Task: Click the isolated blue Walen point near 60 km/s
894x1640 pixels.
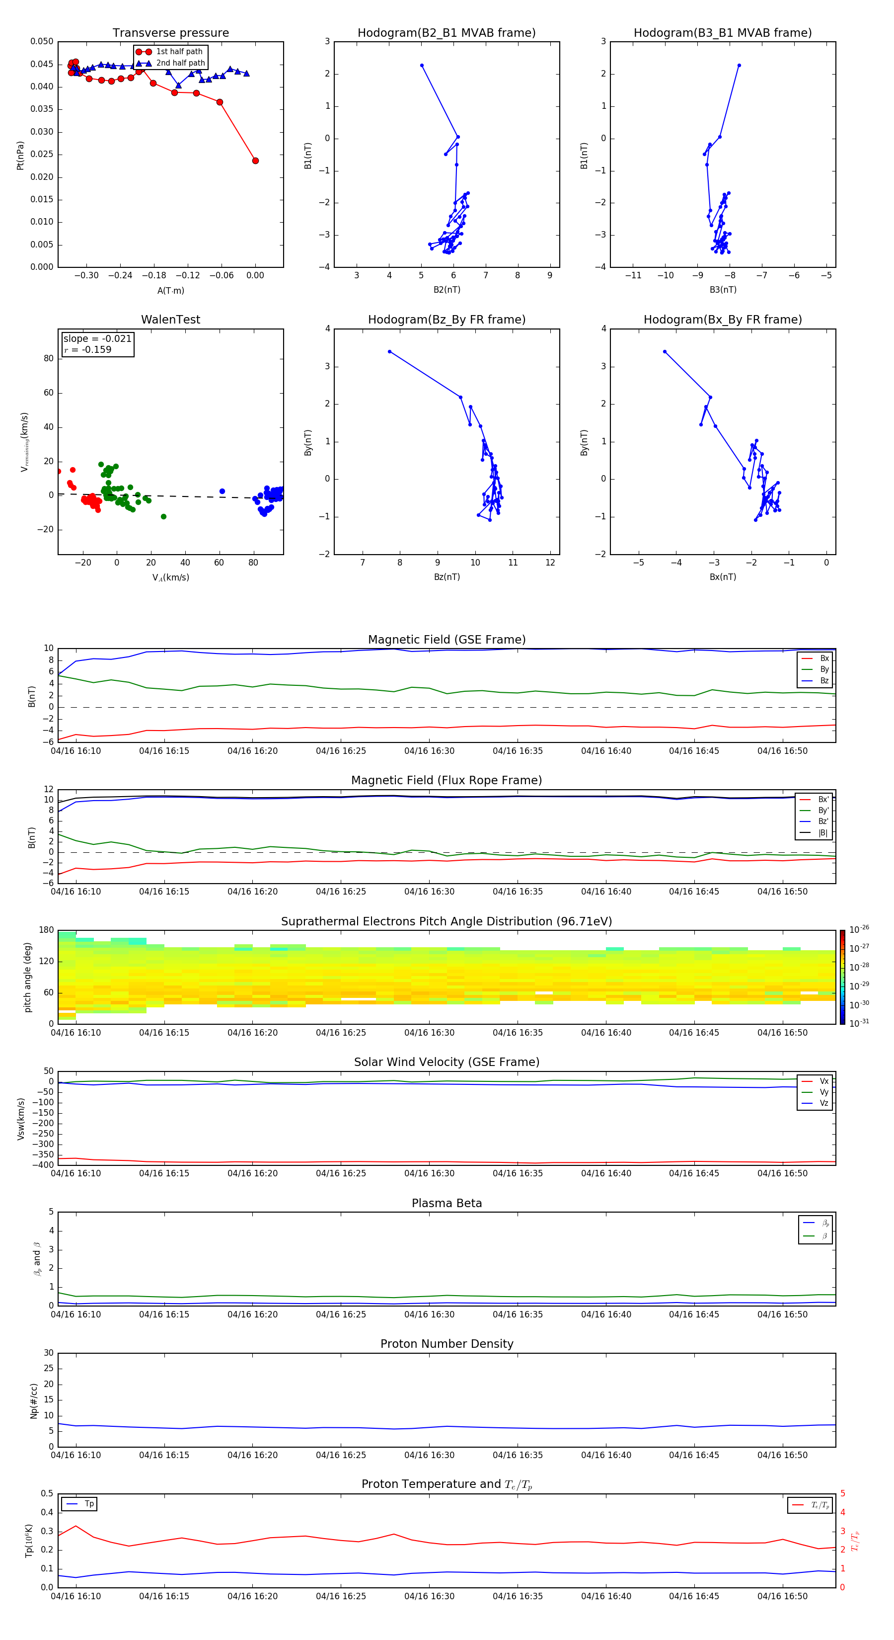Action: coord(222,492)
